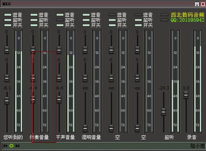The image size is (206, 151).
Task: Toggle 开关 on the first 空 channel
Action: pyautogui.click(x=112, y=25)
